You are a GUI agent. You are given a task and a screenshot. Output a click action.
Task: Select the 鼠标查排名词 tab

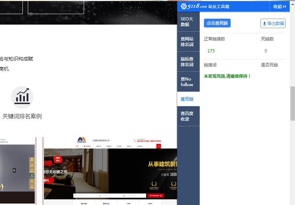(x=188, y=62)
